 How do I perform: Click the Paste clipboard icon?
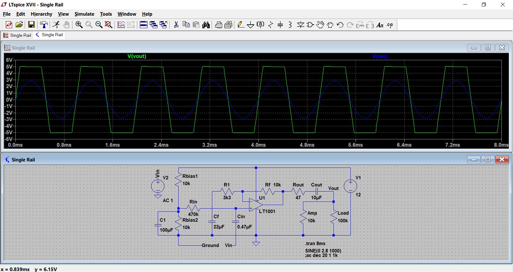196,25
